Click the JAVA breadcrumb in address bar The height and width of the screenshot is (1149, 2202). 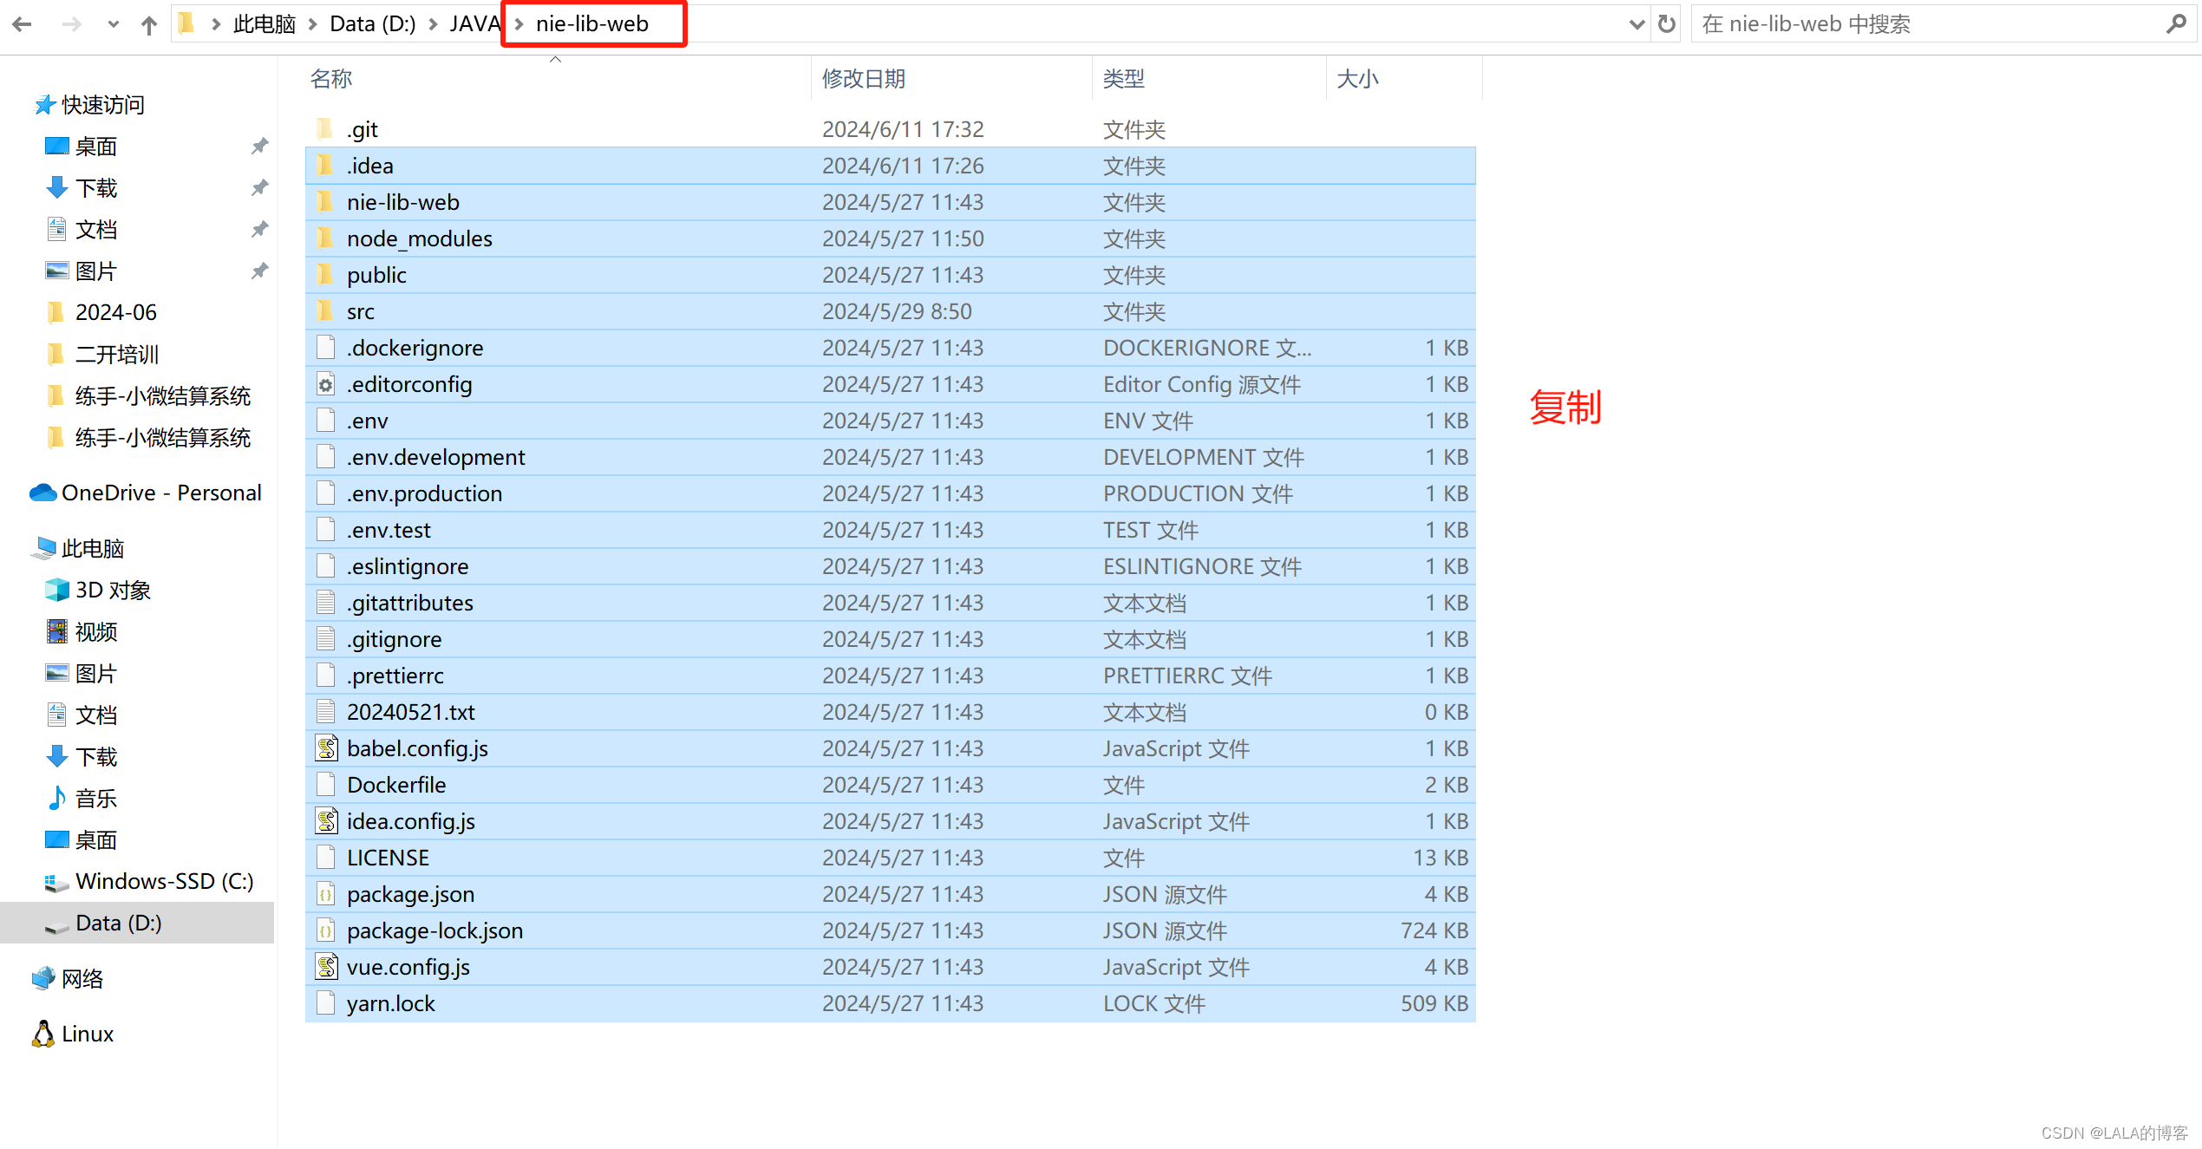[x=474, y=24]
